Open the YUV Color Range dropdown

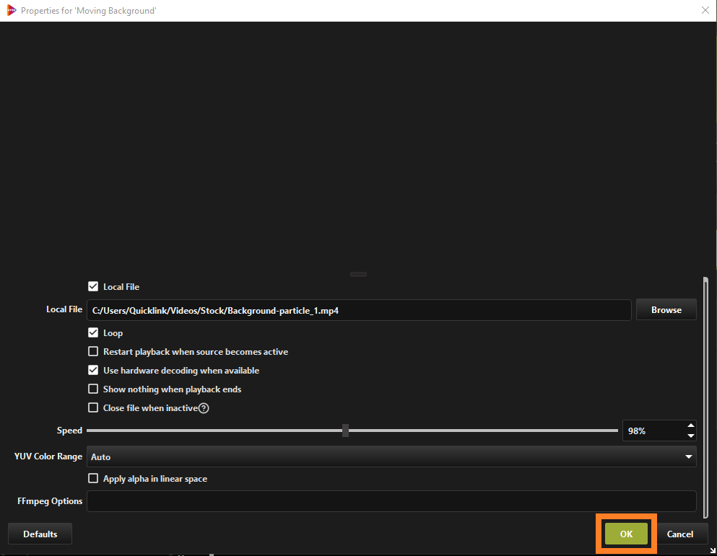pos(391,457)
